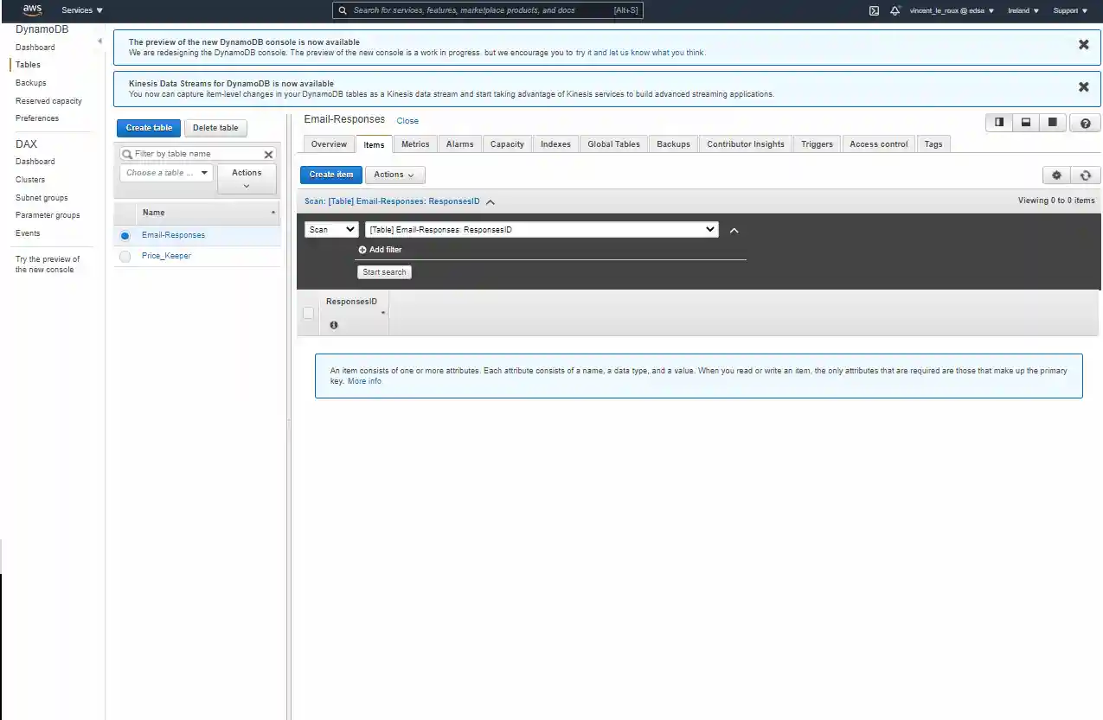Switch to the Backups tab
The height and width of the screenshot is (720, 1103).
pyautogui.click(x=673, y=144)
